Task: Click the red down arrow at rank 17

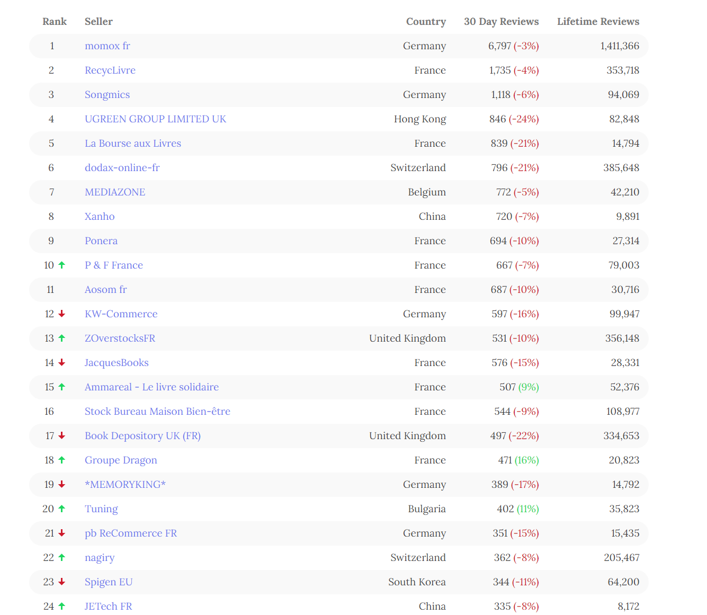Action: 61,435
